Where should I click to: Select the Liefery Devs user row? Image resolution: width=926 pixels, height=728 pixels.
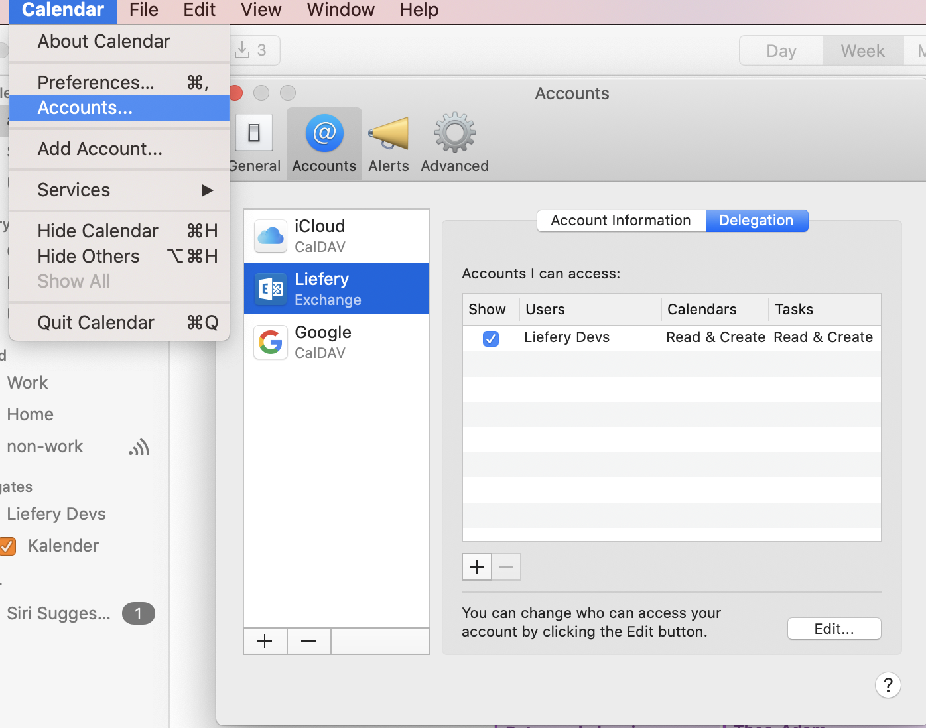pos(672,338)
